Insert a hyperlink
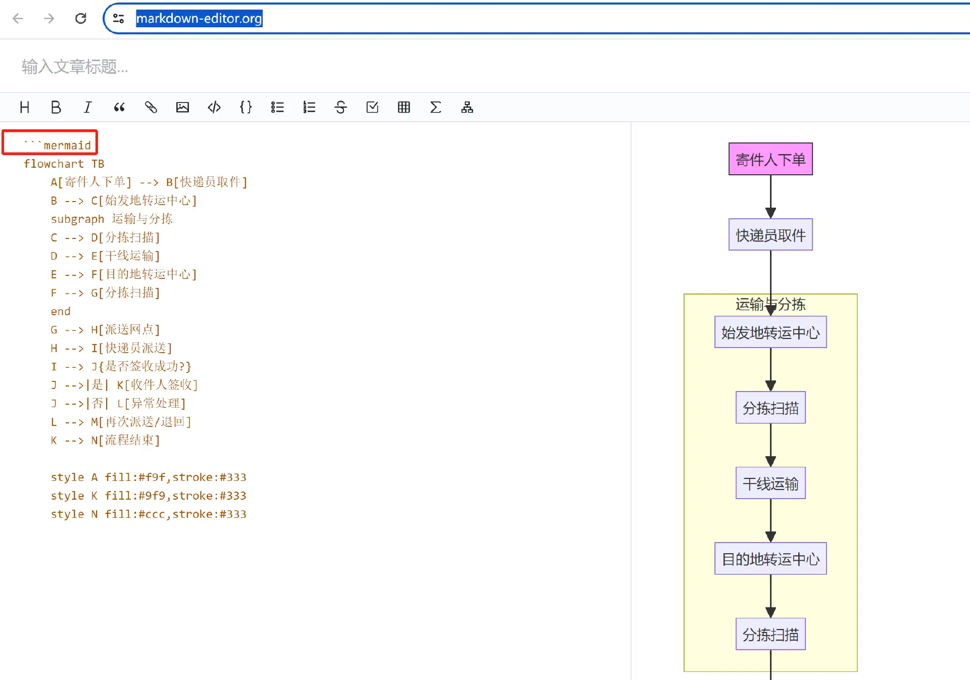 151,107
